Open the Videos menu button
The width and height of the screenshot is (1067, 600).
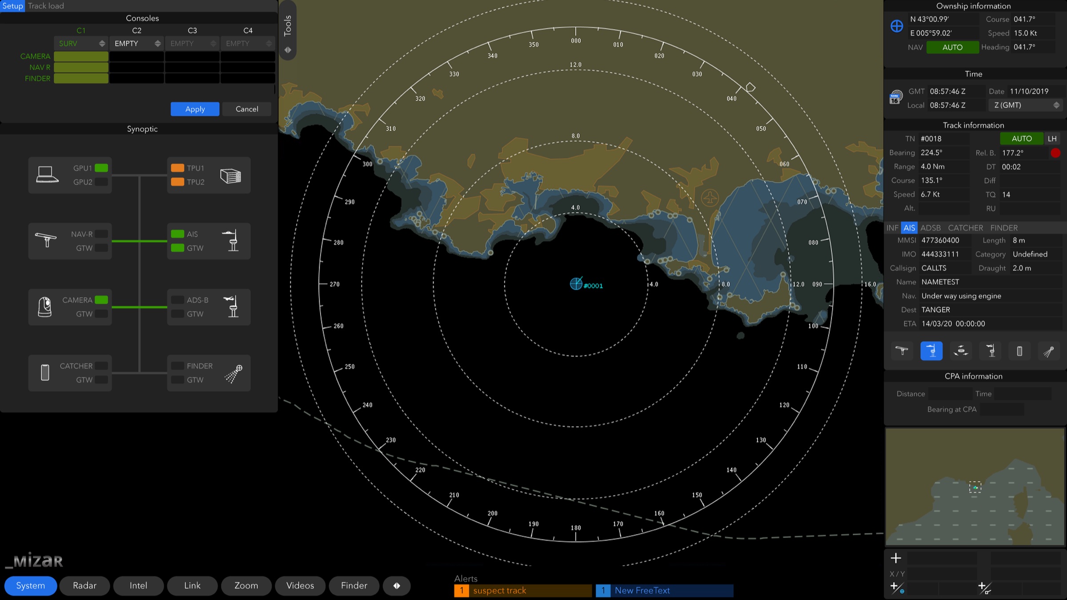click(x=300, y=586)
